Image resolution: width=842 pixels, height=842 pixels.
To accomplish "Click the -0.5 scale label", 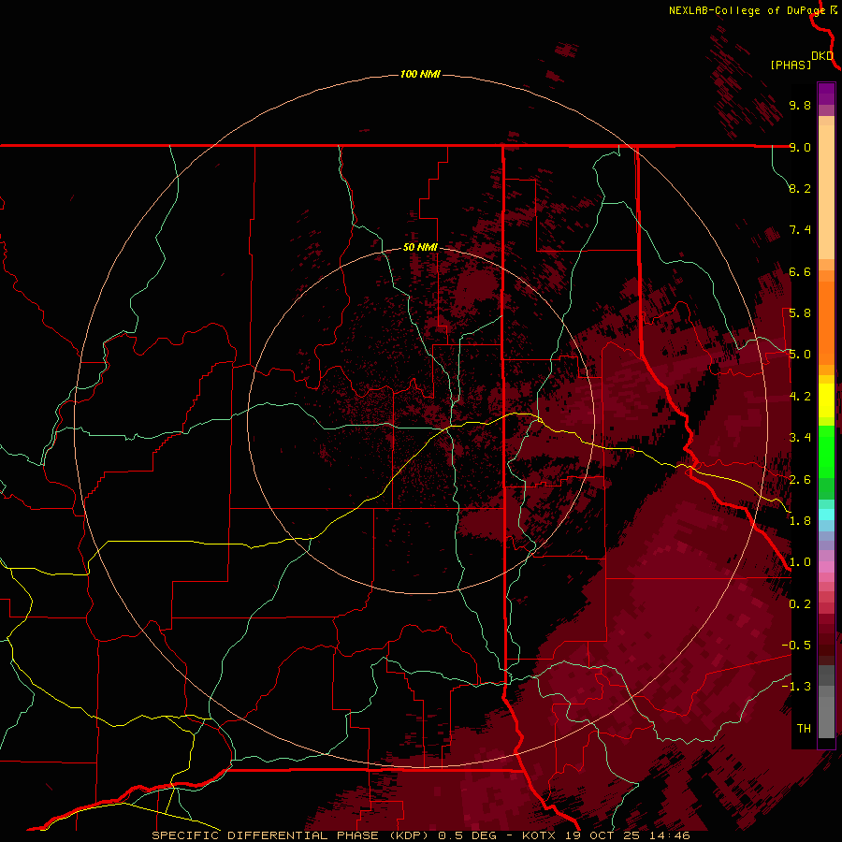I will pyautogui.click(x=796, y=646).
